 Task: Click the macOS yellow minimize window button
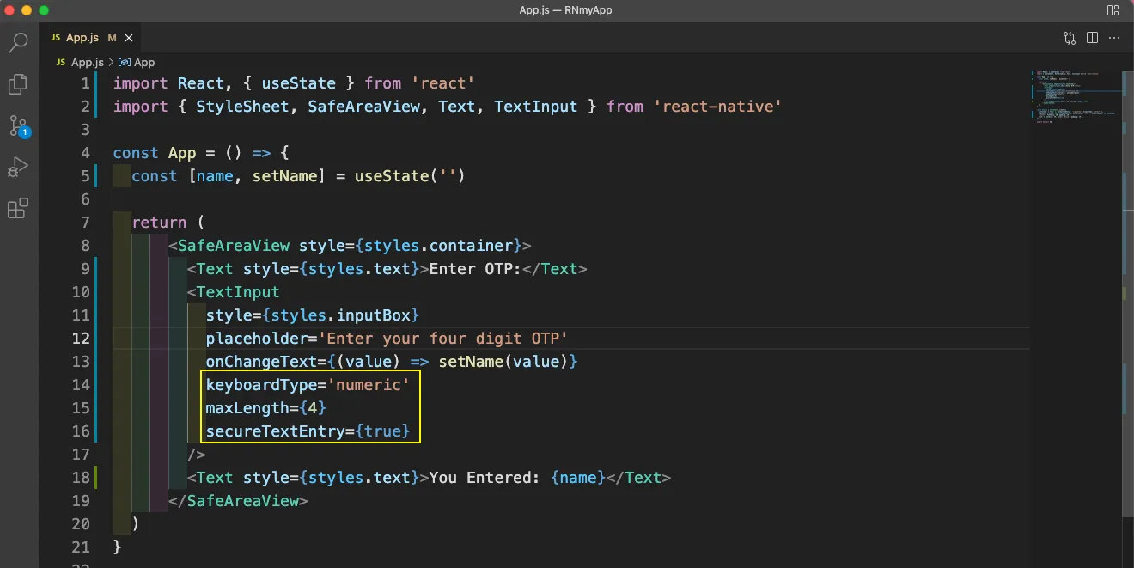click(x=27, y=10)
